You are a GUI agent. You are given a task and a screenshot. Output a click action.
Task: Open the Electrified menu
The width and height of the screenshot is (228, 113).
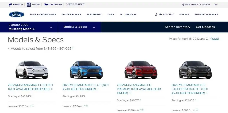pos(94,15)
